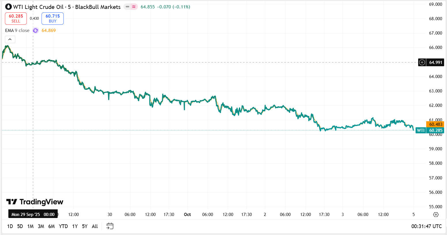Click the plus icon on price crosshair label

pyautogui.click(x=422, y=62)
